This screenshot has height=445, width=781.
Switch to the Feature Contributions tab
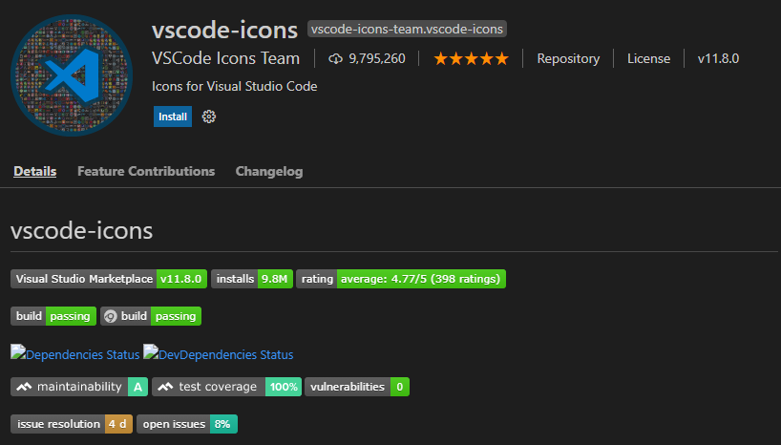pos(146,172)
